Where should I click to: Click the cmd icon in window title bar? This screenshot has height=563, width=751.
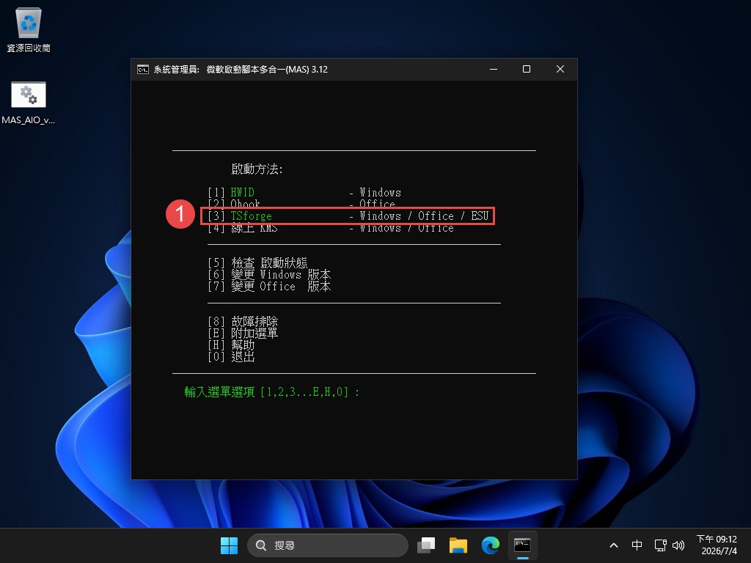(143, 70)
